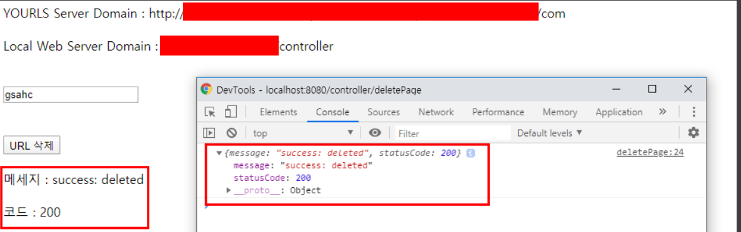Maximize the DevTools window
The width and height of the screenshot is (741, 232).
(x=652, y=89)
